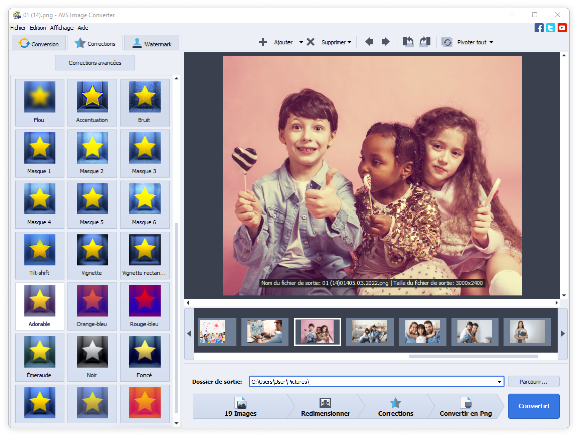578x437 pixels.
Task: Click the horizontal scrollbar under the thumbnails
Action: 473,356
